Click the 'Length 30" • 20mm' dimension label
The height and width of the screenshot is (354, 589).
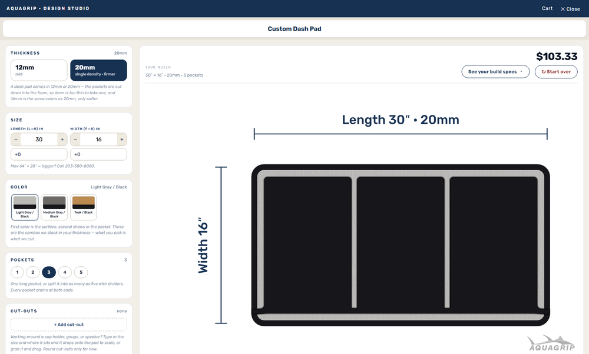(401, 120)
